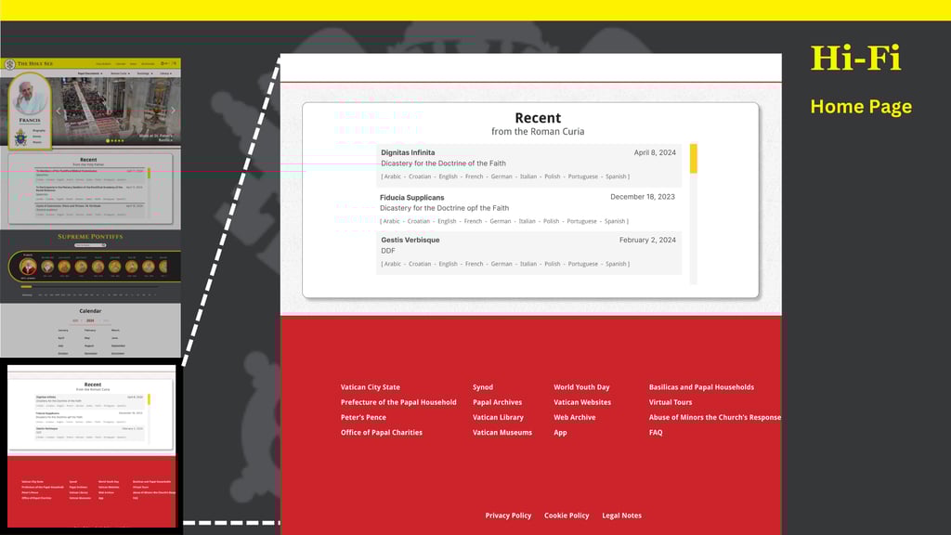Select February in the Calendar

pos(90,331)
